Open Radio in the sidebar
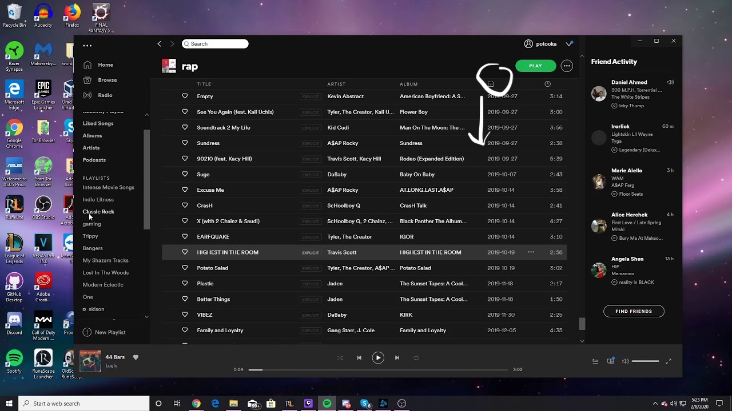The image size is (732, 411). (105, 95)
